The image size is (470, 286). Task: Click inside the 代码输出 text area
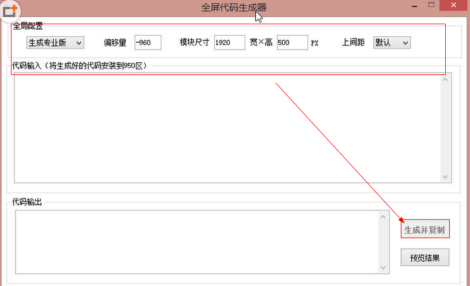(x=196, y=241)
